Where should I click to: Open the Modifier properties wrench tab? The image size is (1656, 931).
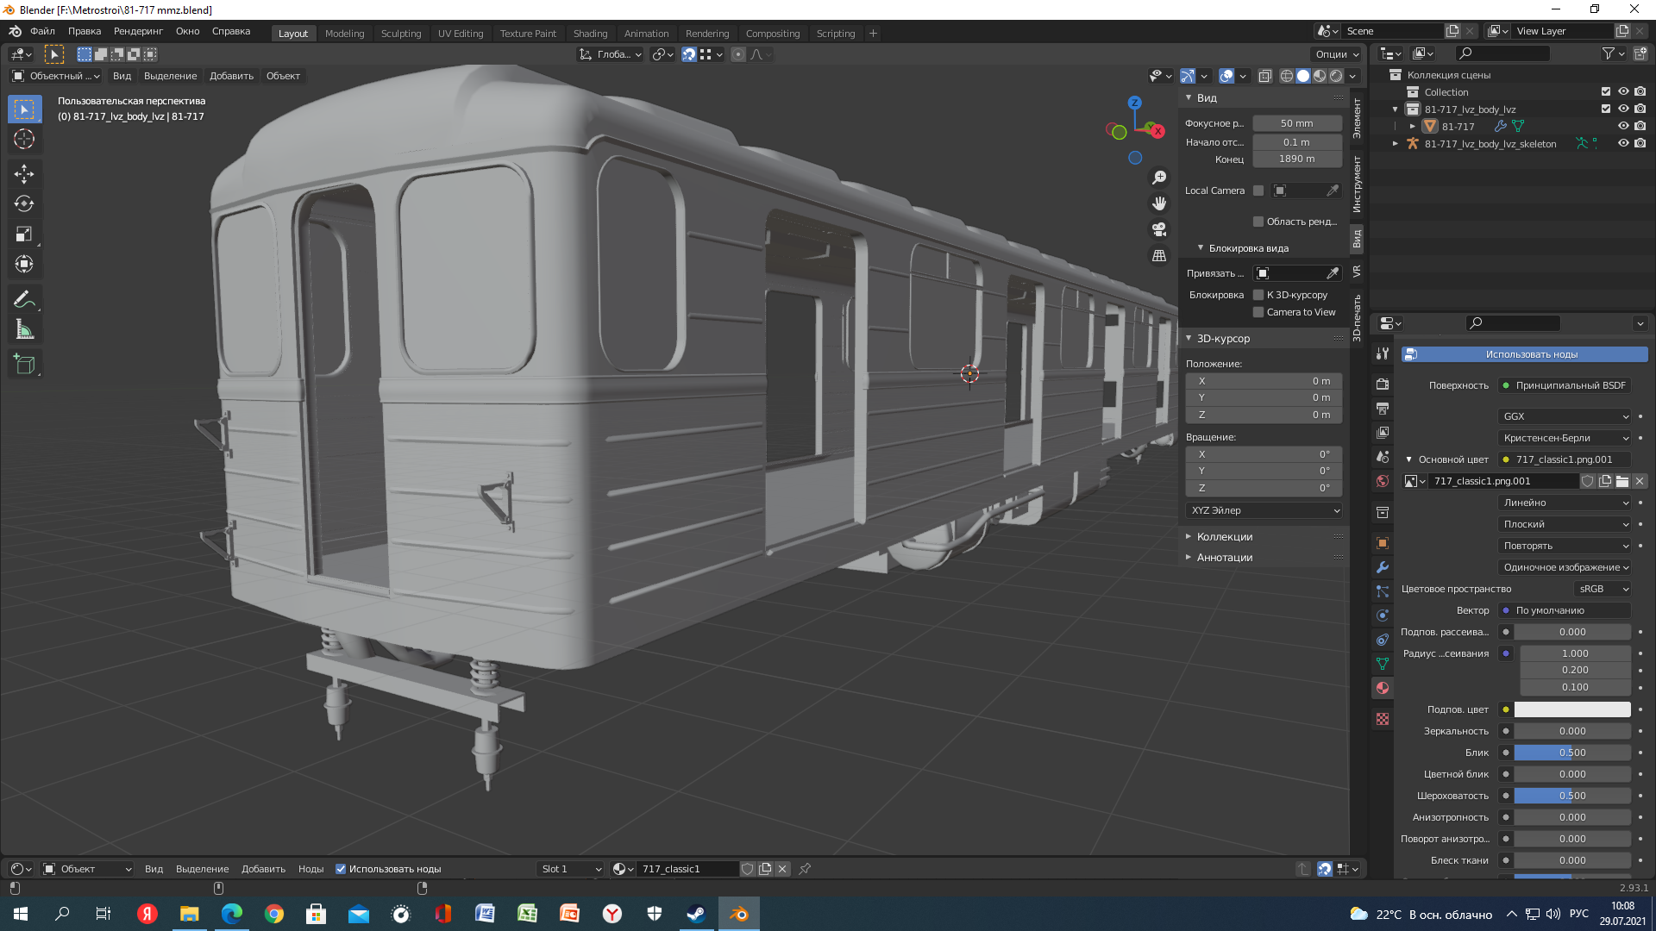tap(1383, 567)
